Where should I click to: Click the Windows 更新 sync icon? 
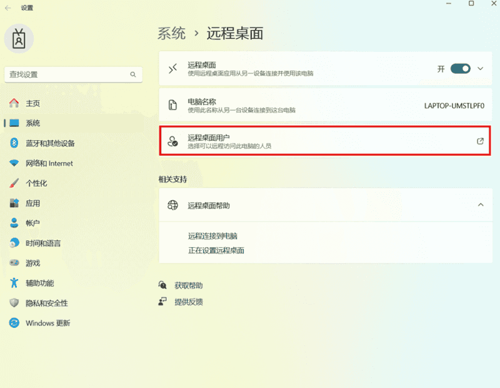pyautogui.click(x=14, y=323)
